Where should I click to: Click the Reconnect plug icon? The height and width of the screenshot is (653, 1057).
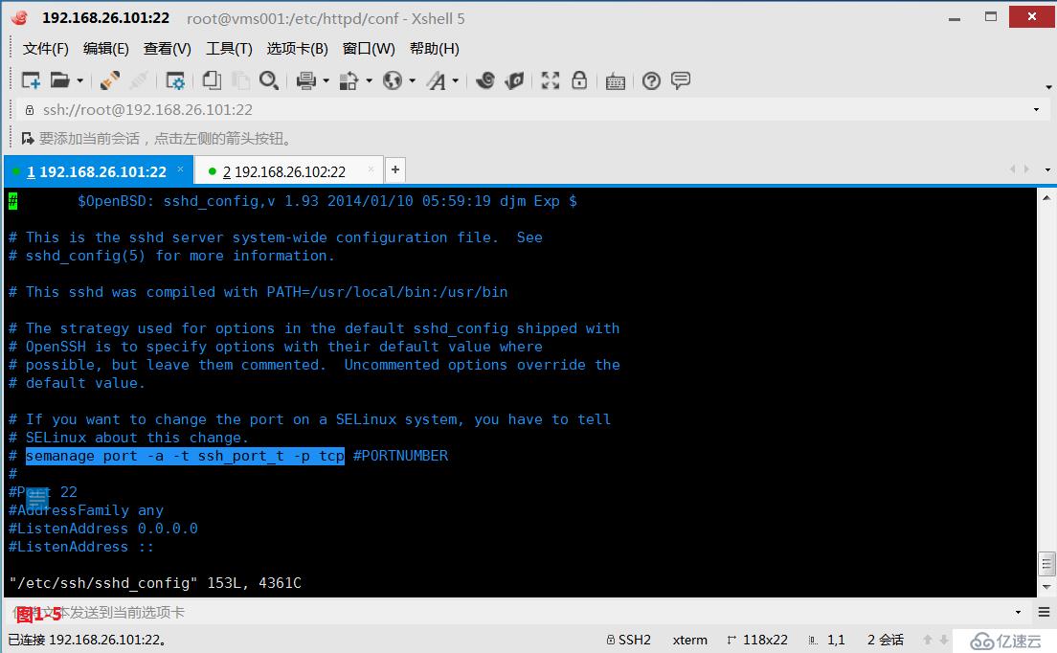[x=110, y=80]
